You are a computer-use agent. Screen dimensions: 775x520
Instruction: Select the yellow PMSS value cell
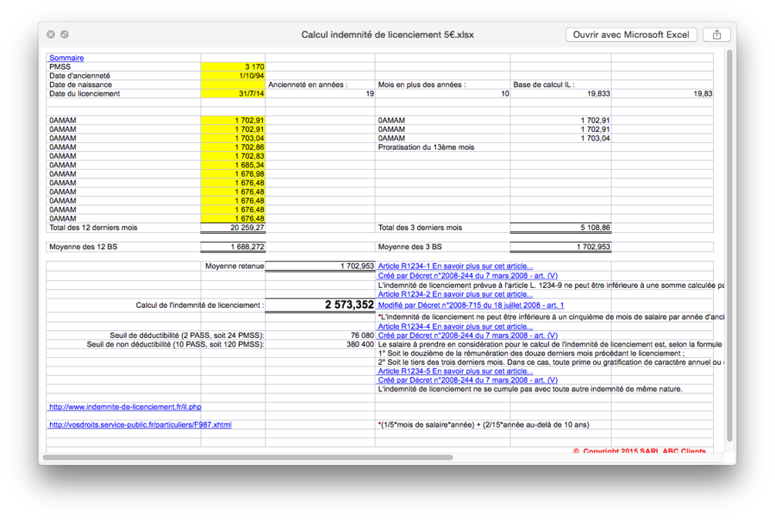pyautogui.click(x=233, y=66)
